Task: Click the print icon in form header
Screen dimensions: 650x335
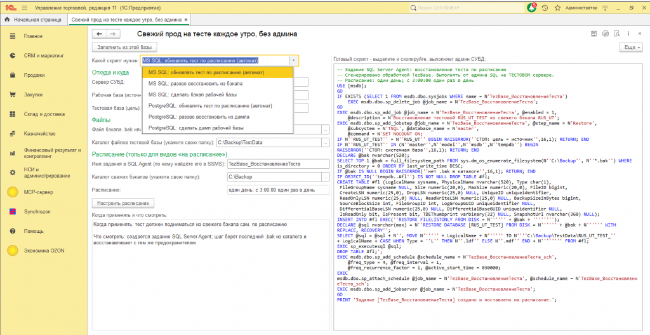Action: pos(605,34)
